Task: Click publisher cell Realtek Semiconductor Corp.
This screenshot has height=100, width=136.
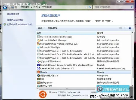Action: pos(112,68)
